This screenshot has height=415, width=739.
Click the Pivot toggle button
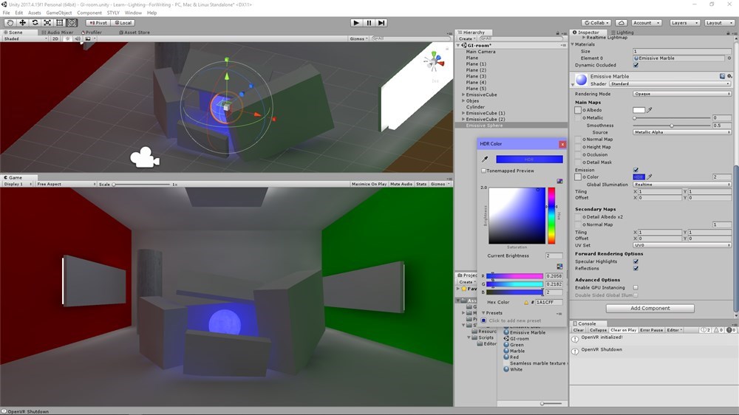click(x=98, y=23)
